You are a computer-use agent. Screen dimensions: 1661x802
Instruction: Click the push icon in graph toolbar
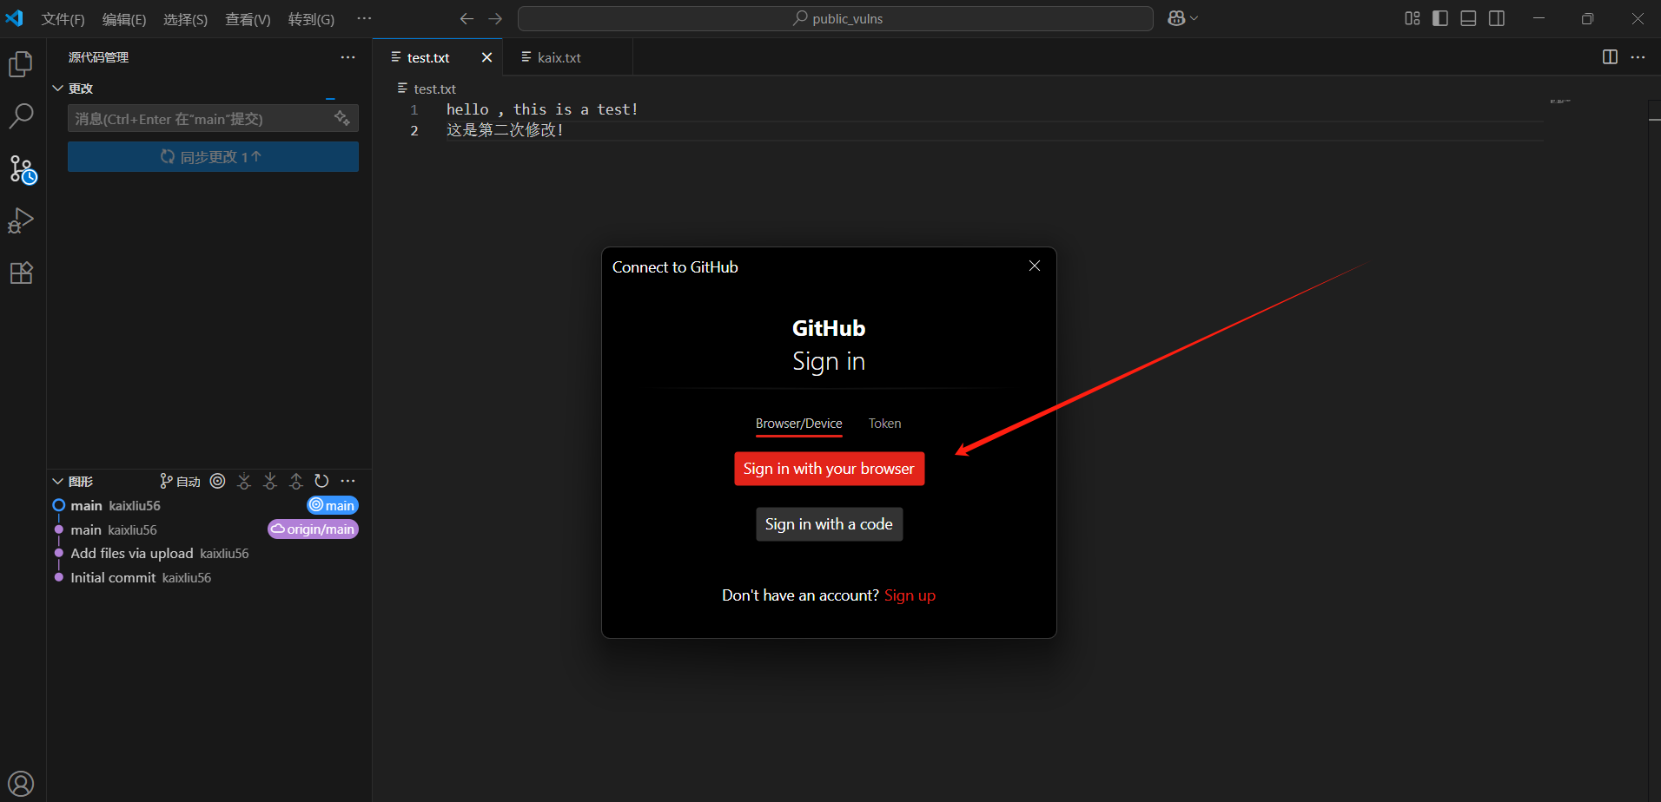pyautogui.click(x=296, y=481)
